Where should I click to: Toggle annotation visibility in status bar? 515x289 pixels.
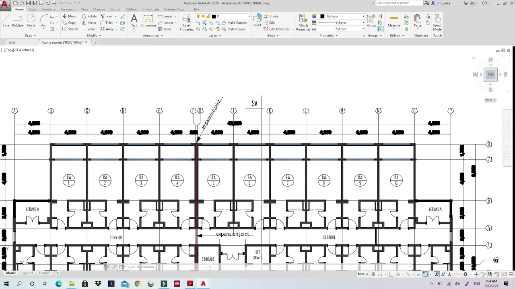[x=437, y=274]
